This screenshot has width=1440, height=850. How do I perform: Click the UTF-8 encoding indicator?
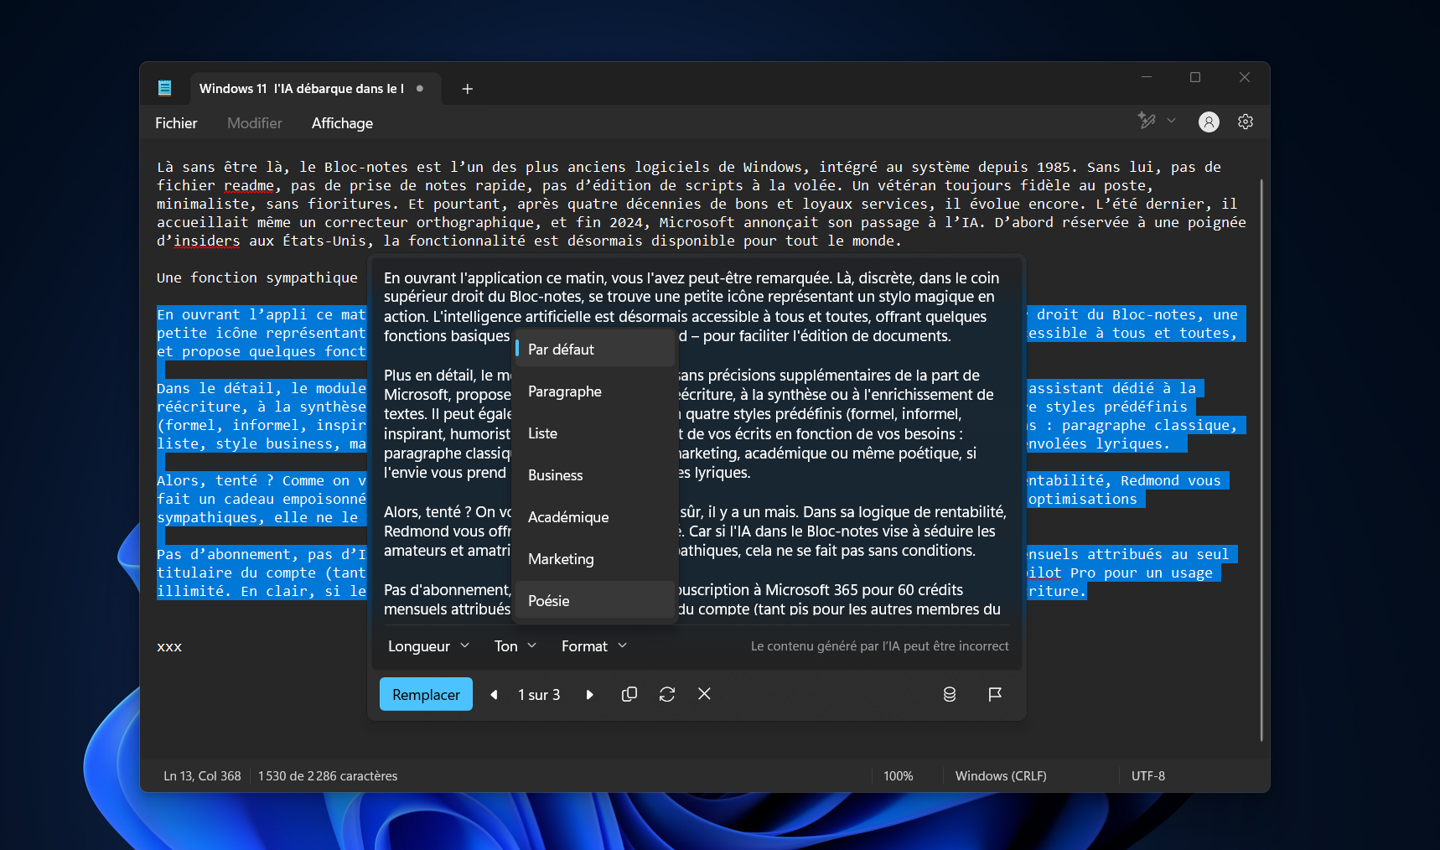[x=1147, y=775]
